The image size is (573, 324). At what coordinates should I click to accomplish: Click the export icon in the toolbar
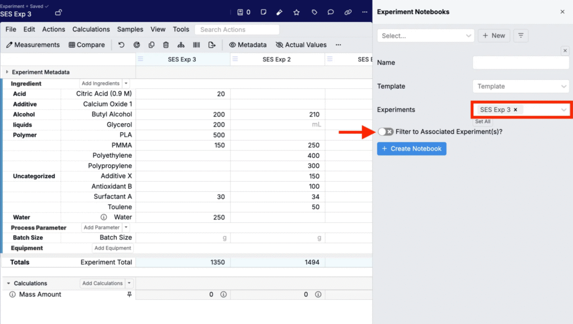pos(212,45)
